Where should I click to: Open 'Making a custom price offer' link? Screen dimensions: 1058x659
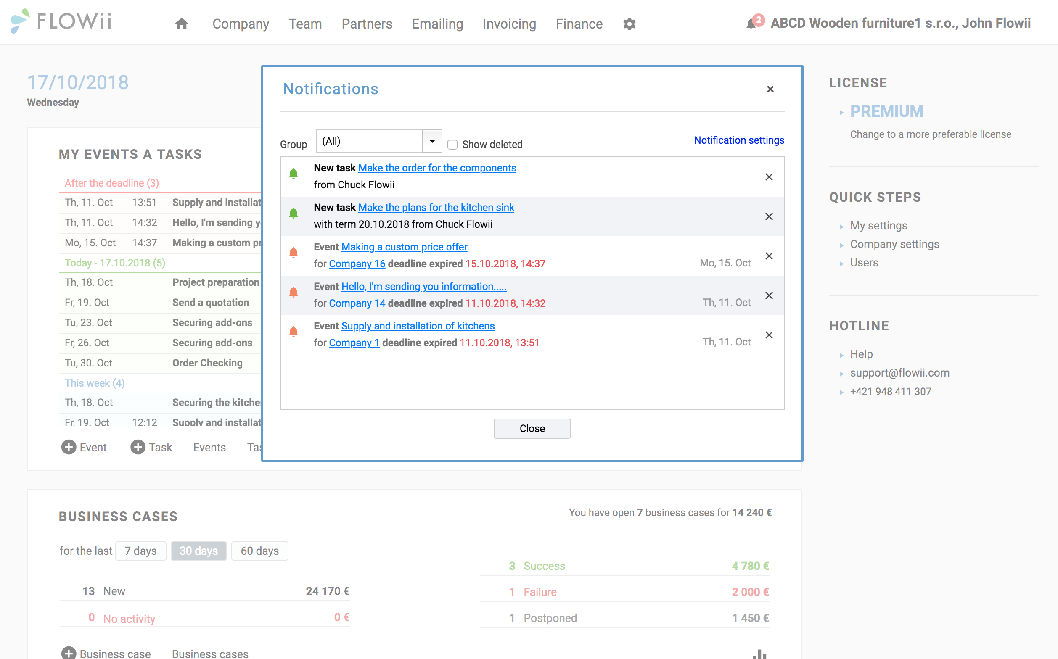click(404, 247)
